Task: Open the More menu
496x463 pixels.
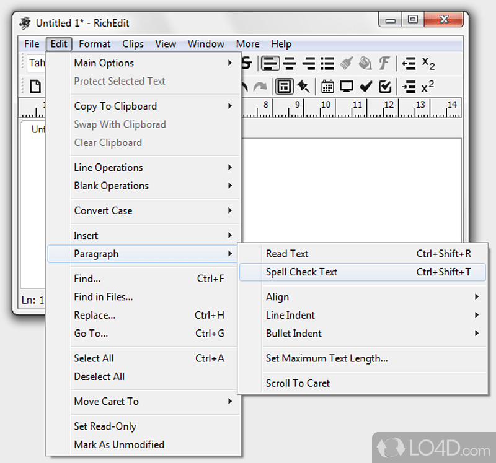Action: (x=247, y=44)
